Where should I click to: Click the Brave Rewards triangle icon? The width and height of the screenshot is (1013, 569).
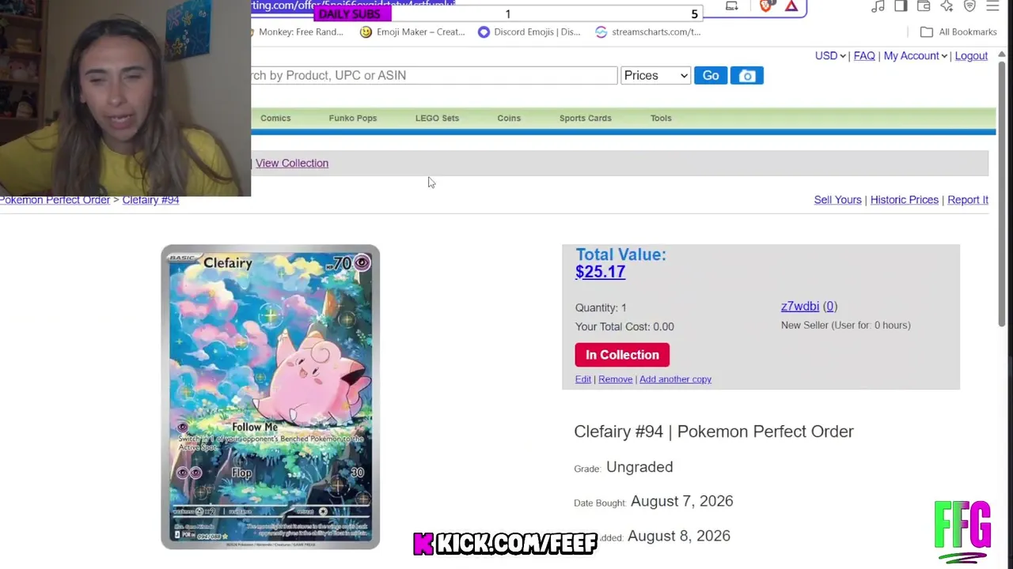(791, 6)
